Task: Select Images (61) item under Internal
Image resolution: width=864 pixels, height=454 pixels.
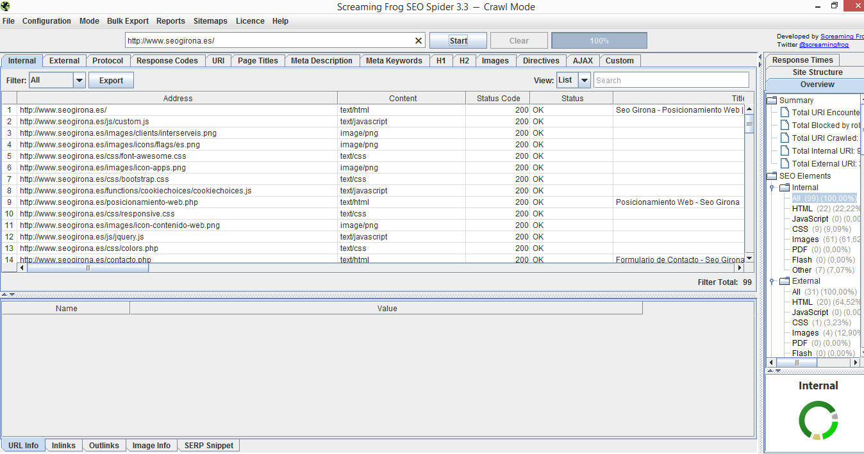Action: tap(826, 239)
